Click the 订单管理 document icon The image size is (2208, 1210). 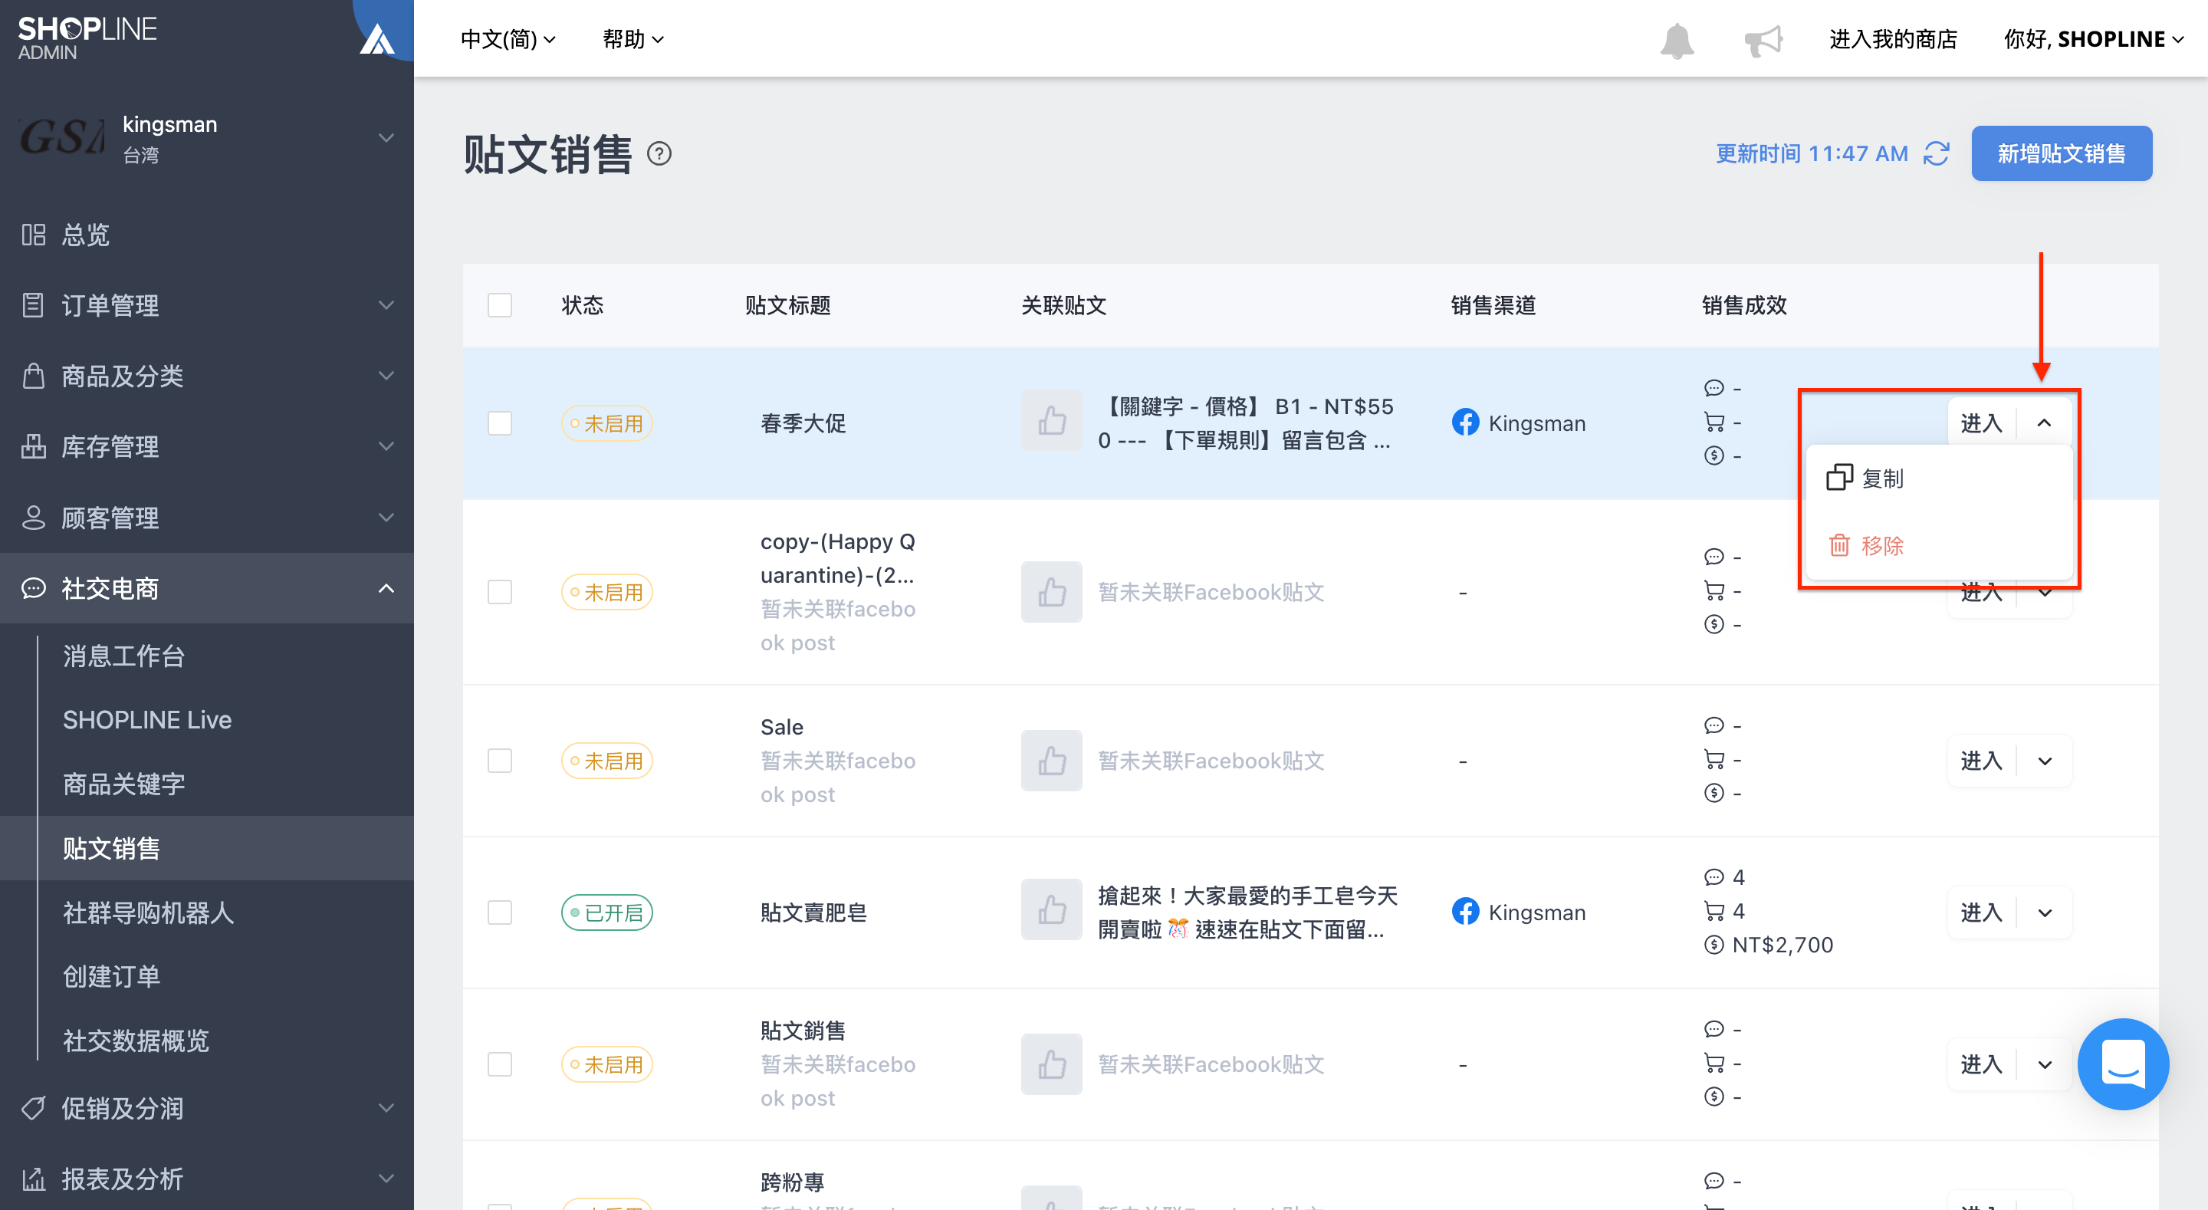[34, 304]
